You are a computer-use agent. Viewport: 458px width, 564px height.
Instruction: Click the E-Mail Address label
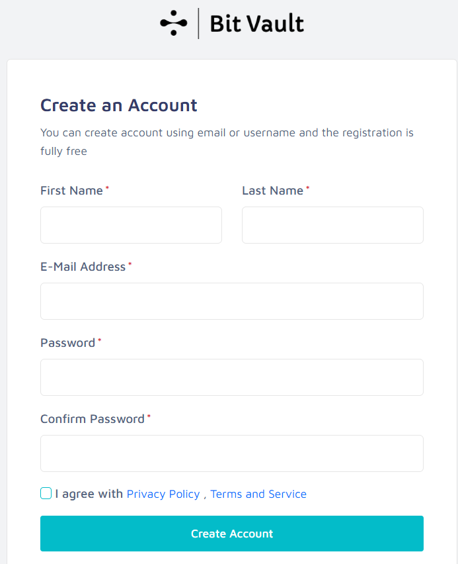(83, 267)
